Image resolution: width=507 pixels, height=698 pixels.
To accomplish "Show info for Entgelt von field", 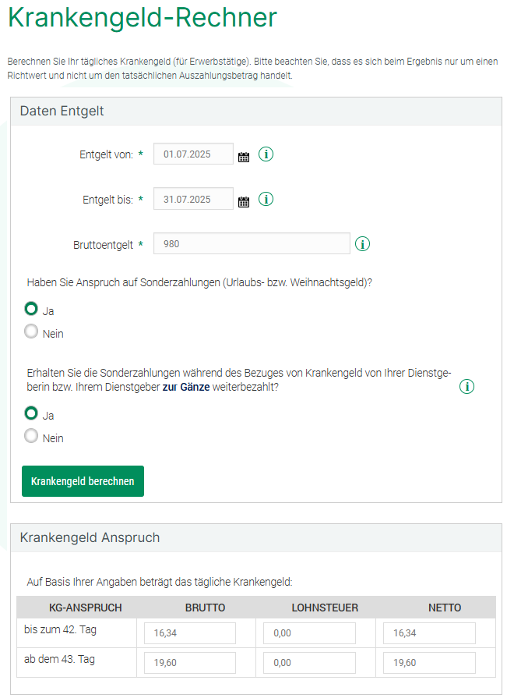I will coord(266,154).
